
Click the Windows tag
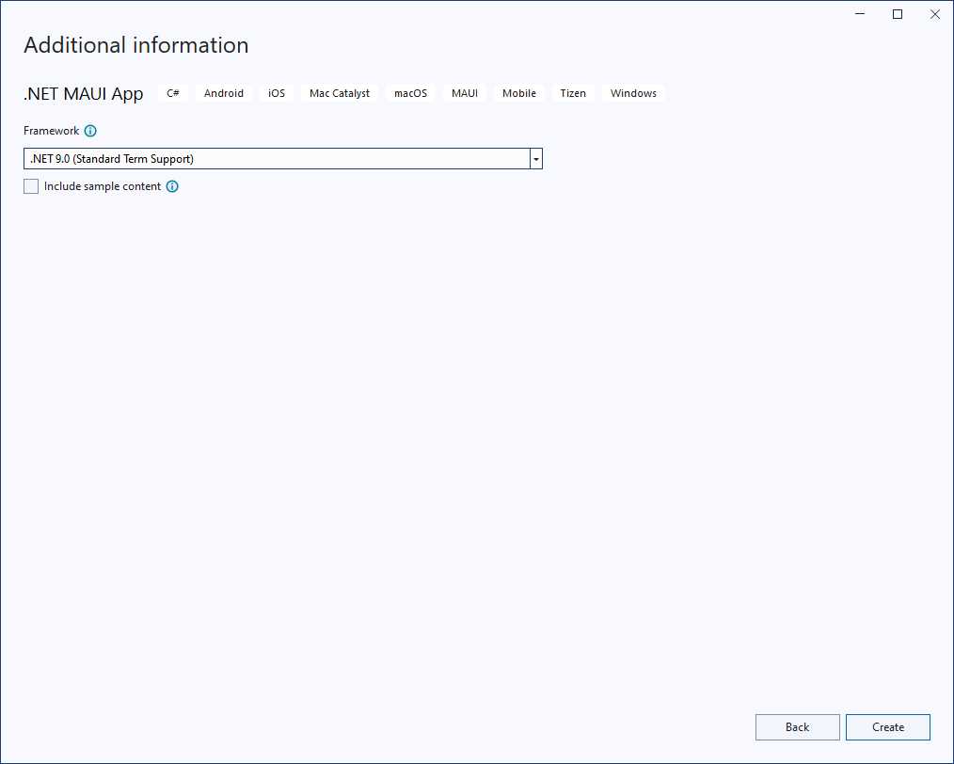click(x=633, y=93)
